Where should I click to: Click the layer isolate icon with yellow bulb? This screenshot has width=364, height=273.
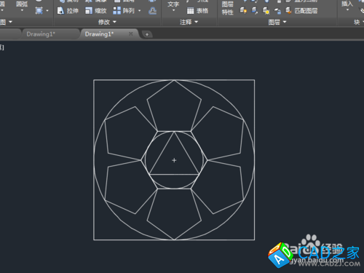pyautogui.click(x=243, y=10)
